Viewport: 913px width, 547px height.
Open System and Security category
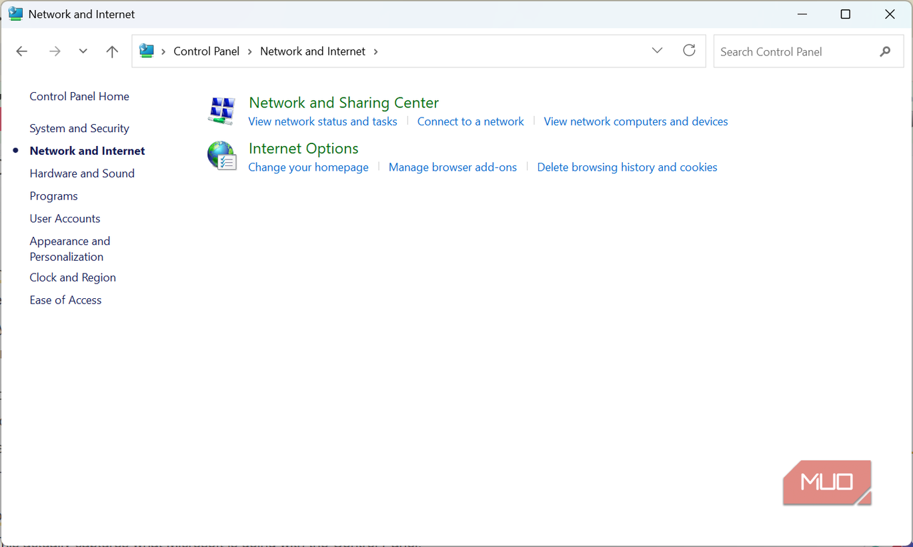pyautogui.click(x=79, y=129)
